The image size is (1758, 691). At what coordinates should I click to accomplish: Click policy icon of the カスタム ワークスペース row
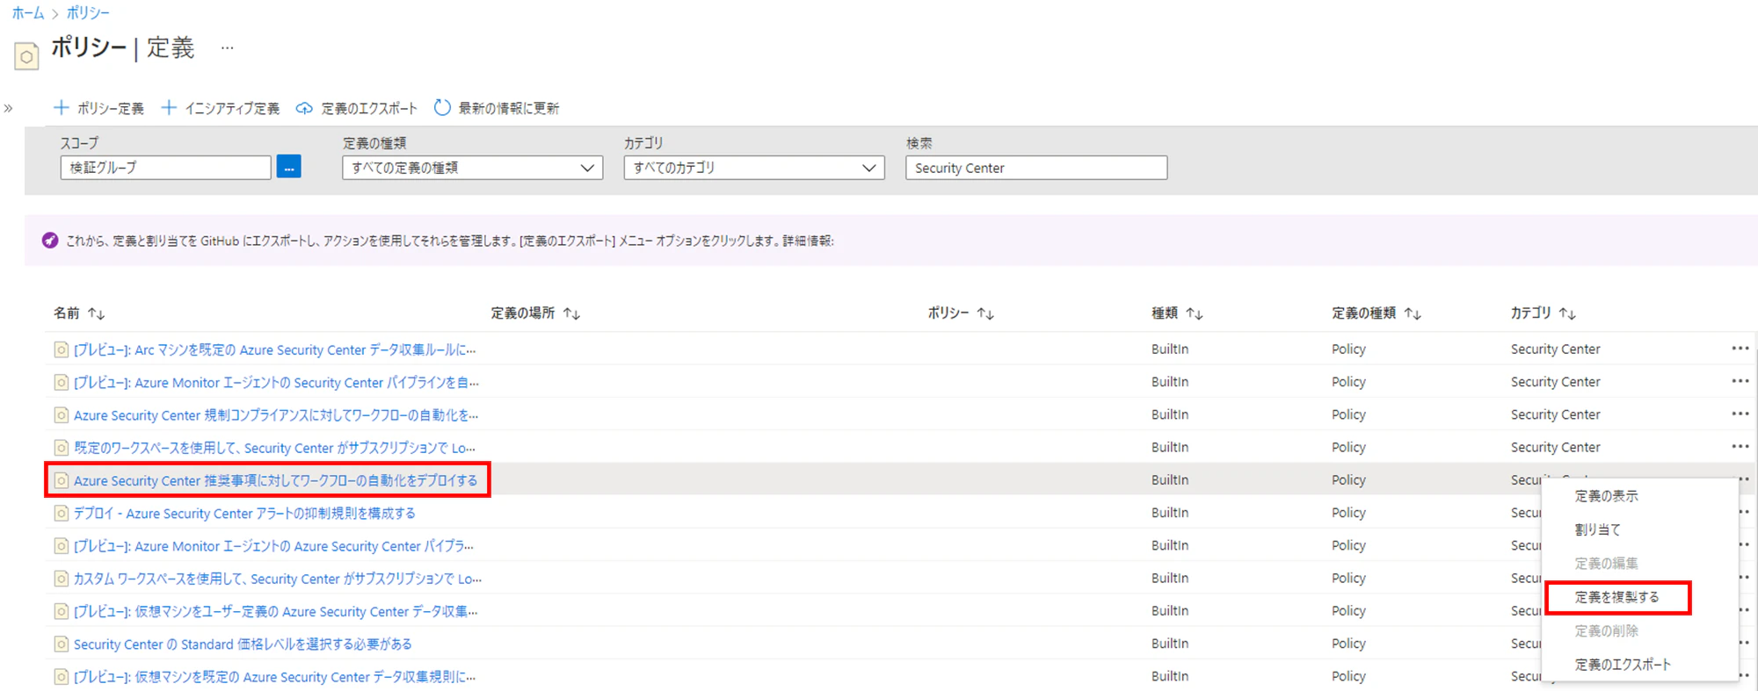pyautogui.click(x=61, y=579)
